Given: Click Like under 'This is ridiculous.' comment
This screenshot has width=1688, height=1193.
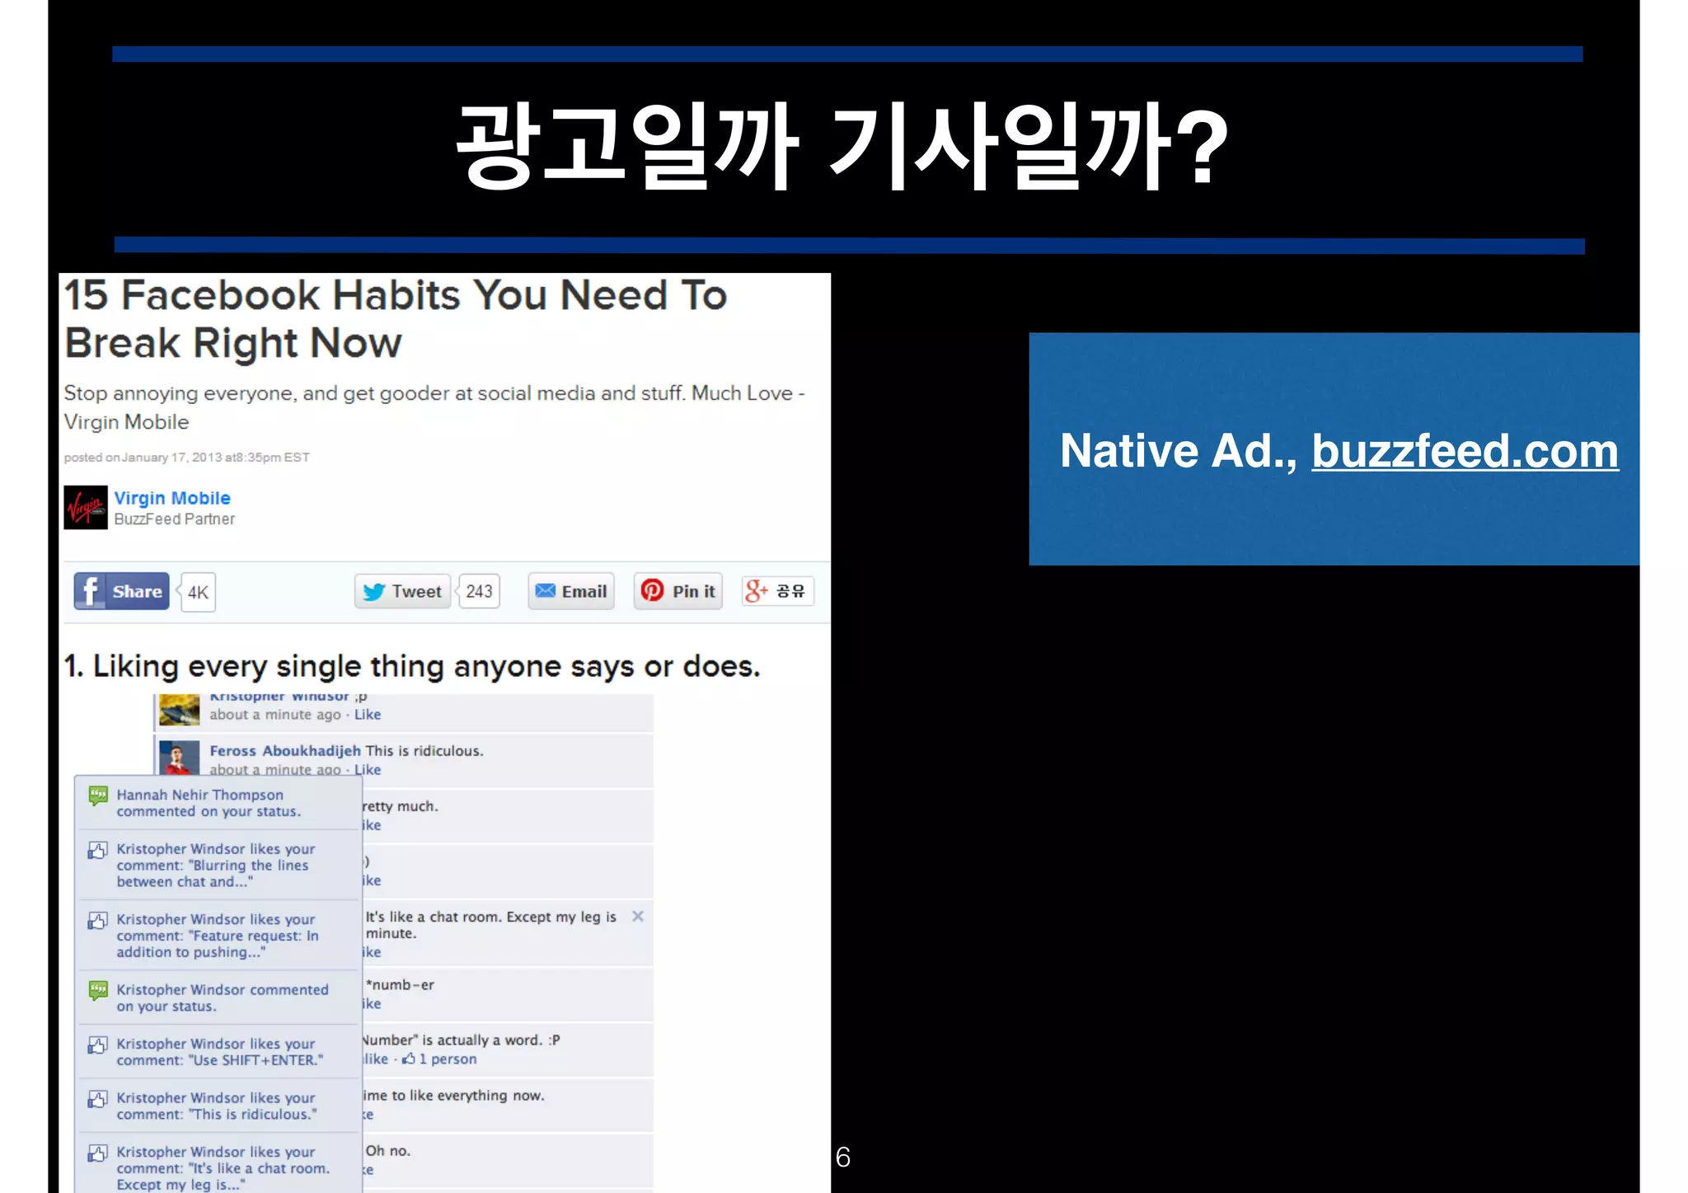Looking at the screenshot, I should [368, 769].
